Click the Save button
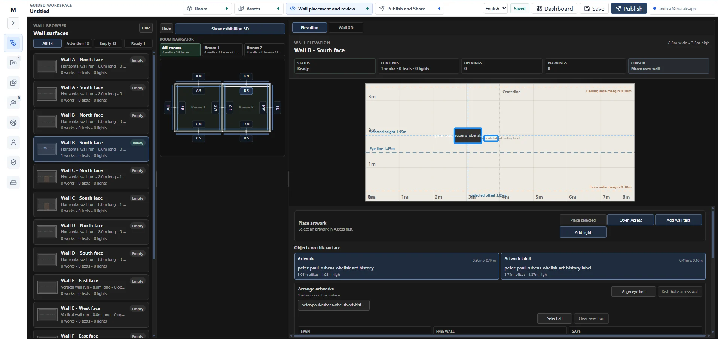The height and width of the screenshot is (339, 718). pyautogui.click(x=594, y=9)
